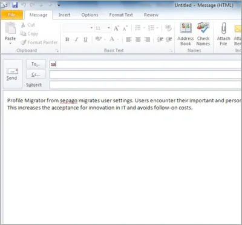Switch to the Message tab

click(x=38, y=15)
